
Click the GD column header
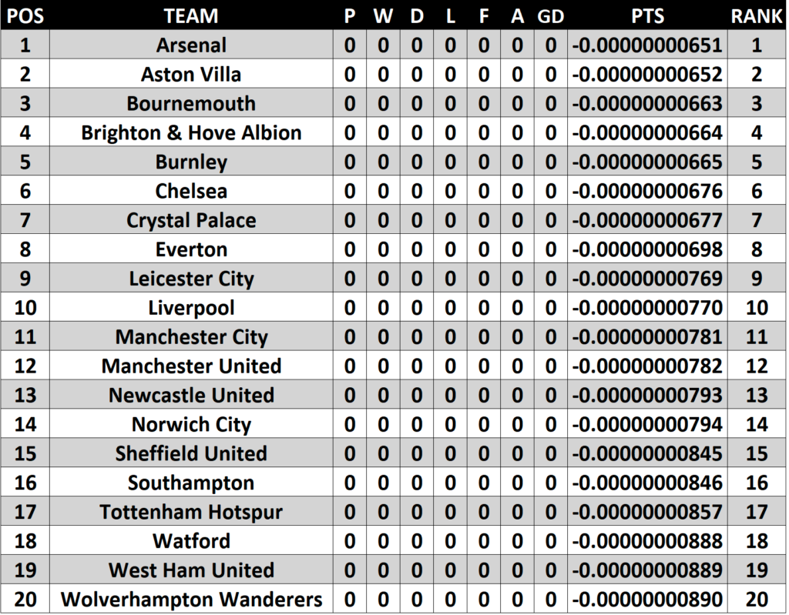pyautogui.click(x=550, y=15)
